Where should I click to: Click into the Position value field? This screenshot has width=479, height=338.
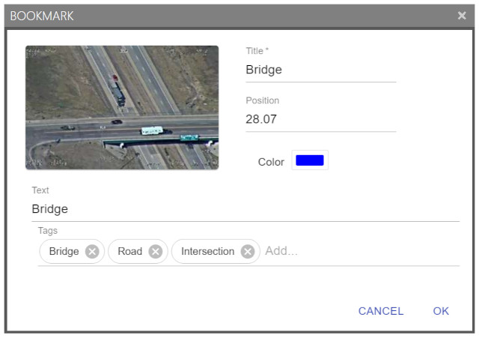point(320,119)
